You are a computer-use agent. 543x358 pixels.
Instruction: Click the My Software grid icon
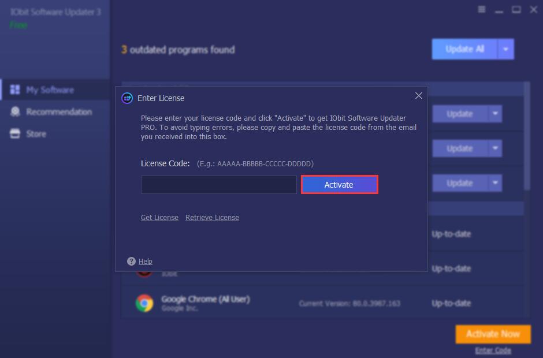pyautogui.click(x=15, y=89)
